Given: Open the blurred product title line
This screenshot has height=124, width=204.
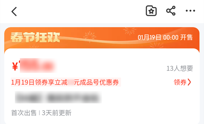Looking at the screenshot, I should pyautogui.click(x=58, y=97).
